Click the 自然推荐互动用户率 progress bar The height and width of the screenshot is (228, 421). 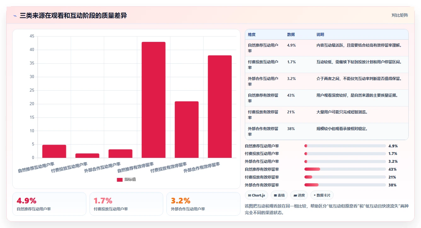point(345,146)
